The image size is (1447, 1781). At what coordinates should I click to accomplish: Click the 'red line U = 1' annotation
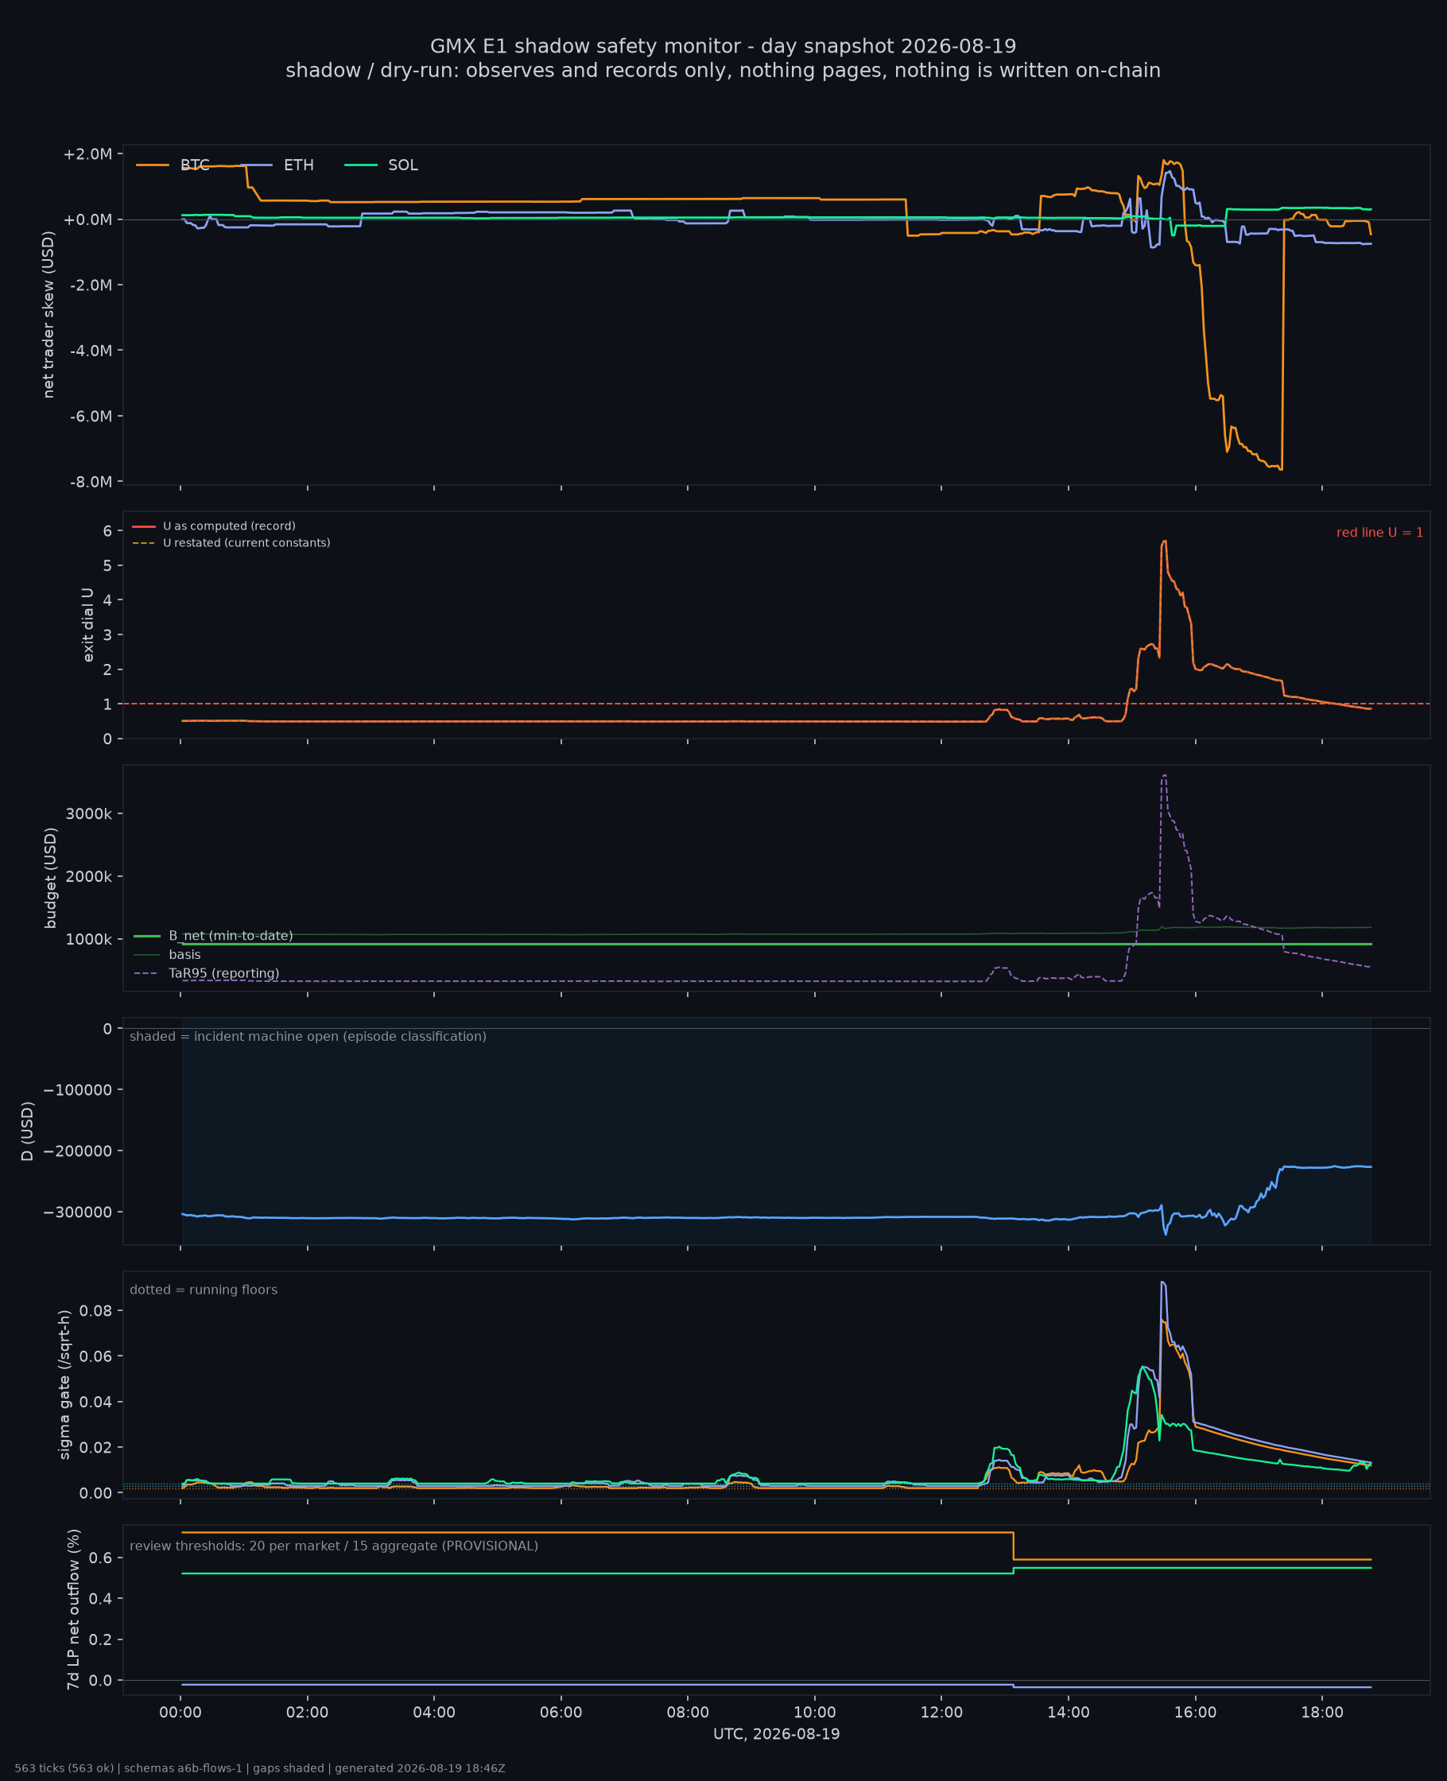[1379, 533]
